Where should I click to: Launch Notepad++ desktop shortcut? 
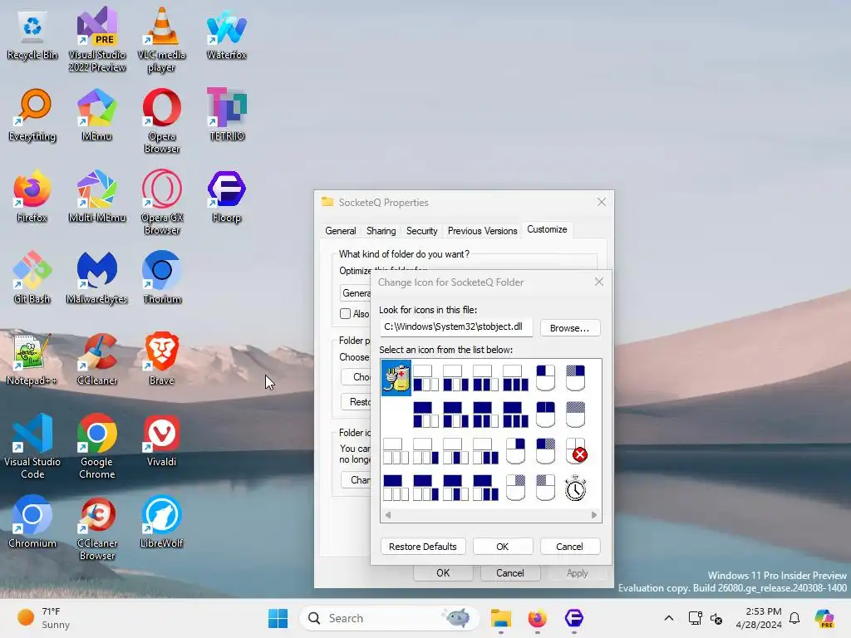point(32,360)
